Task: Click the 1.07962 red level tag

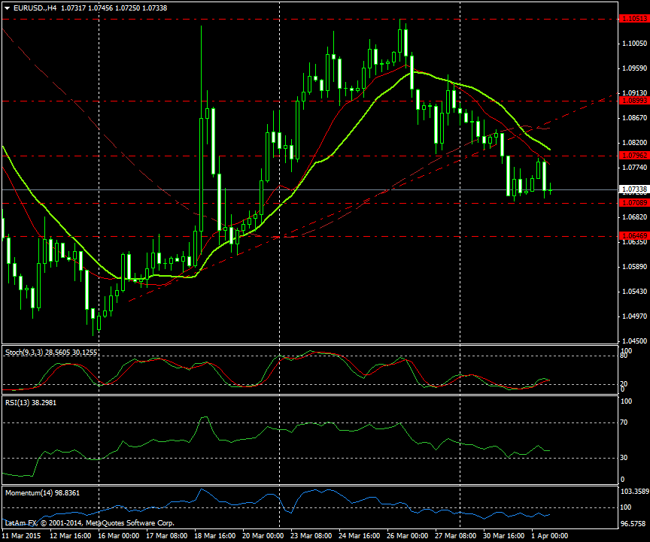Action: (x=630, y=155)
